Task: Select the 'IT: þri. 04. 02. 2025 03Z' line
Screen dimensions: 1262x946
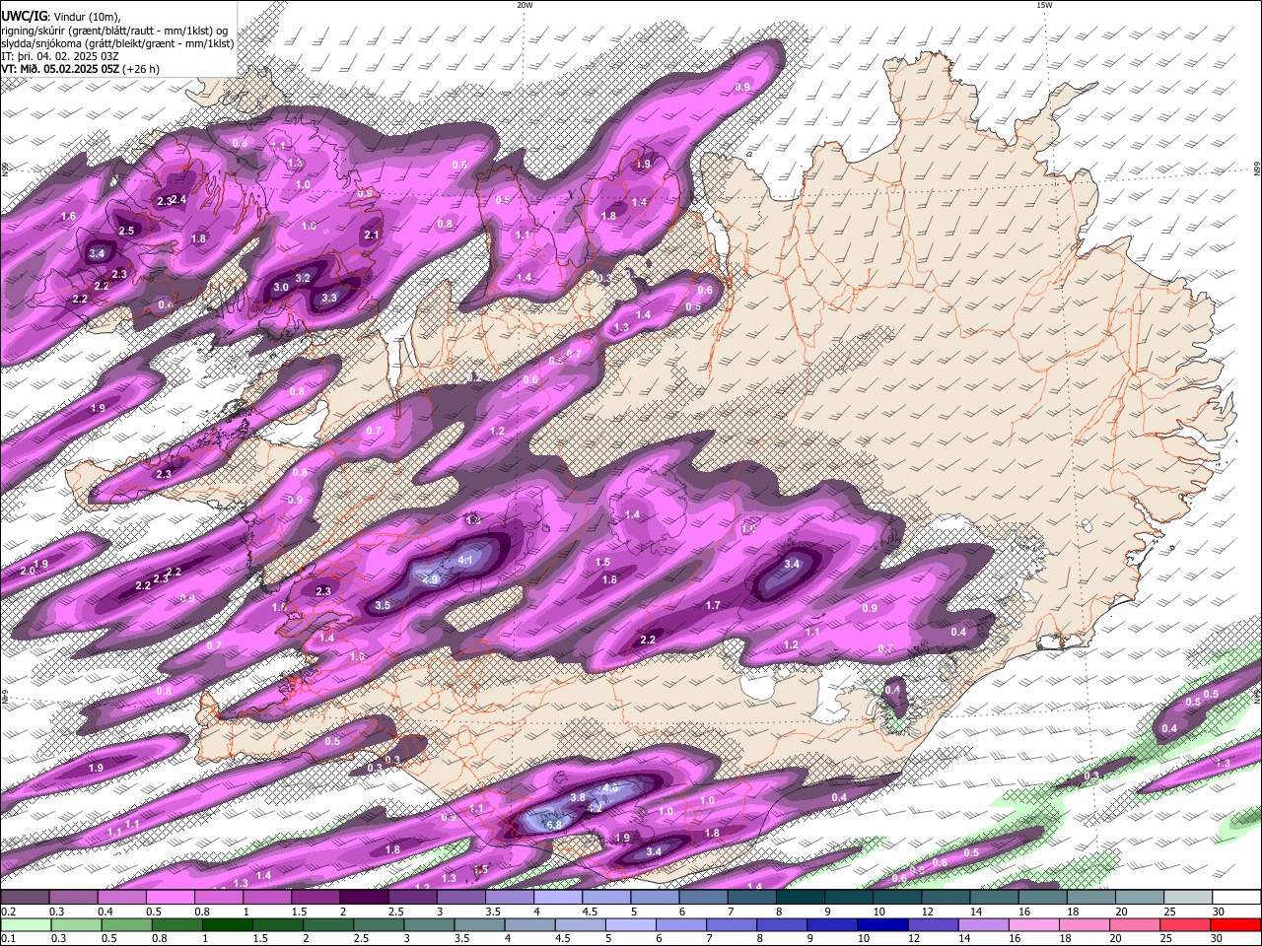Action: pos(61,56)
